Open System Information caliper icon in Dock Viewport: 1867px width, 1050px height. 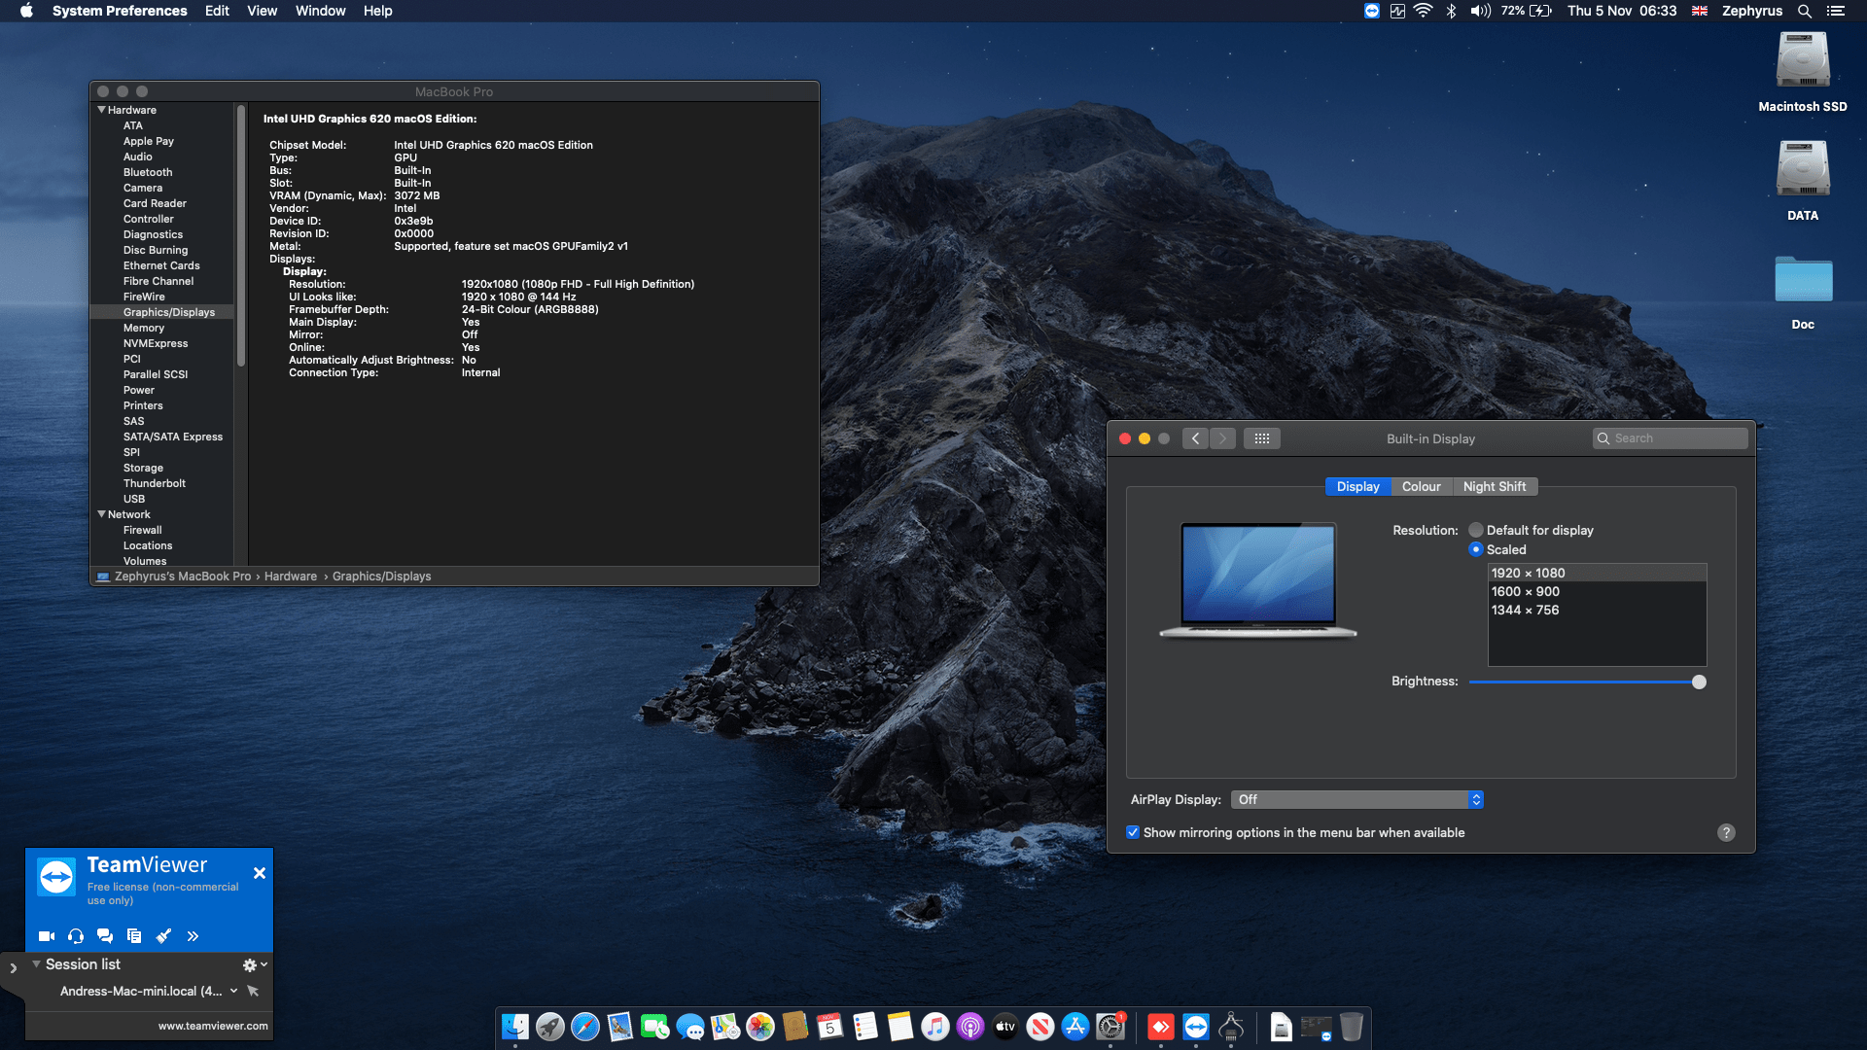coord(1231,1027)
